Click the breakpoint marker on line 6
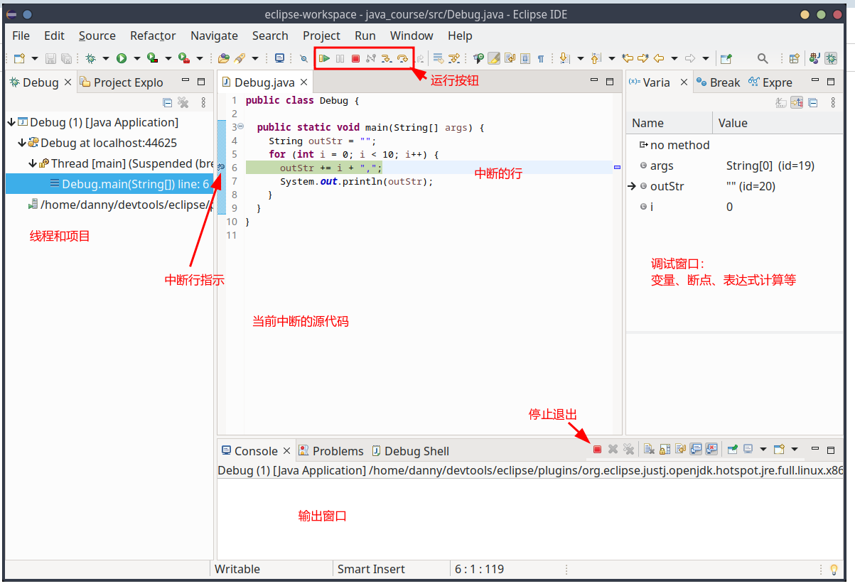855x586 pixels. pyautogui.click(x=221, y=168)
